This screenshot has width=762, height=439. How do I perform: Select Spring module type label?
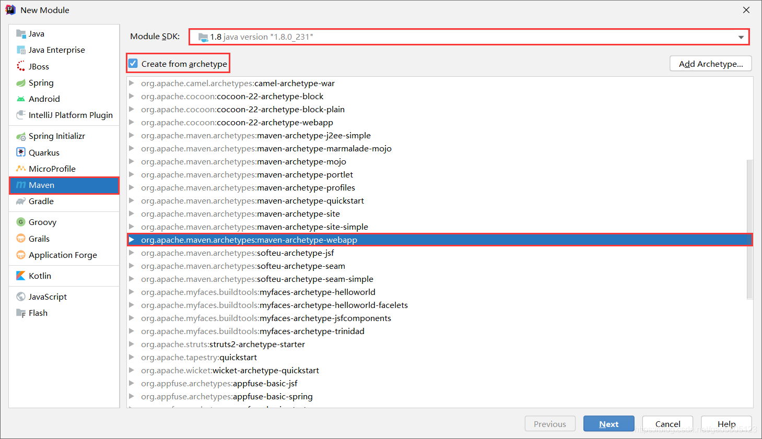click(41, 82)
